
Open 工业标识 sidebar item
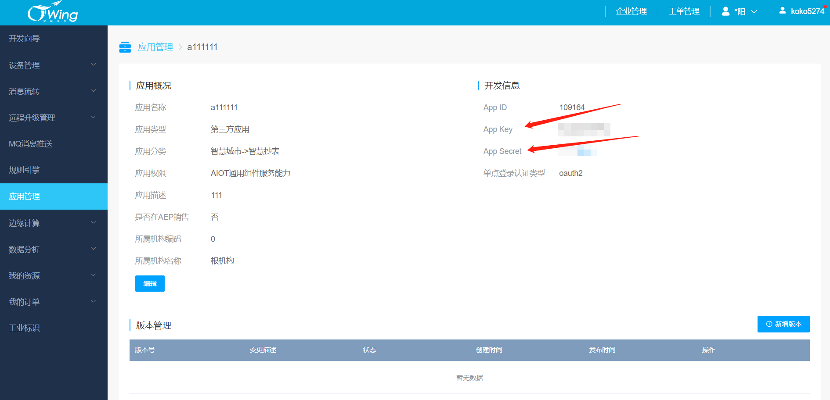tap(25, 328)
